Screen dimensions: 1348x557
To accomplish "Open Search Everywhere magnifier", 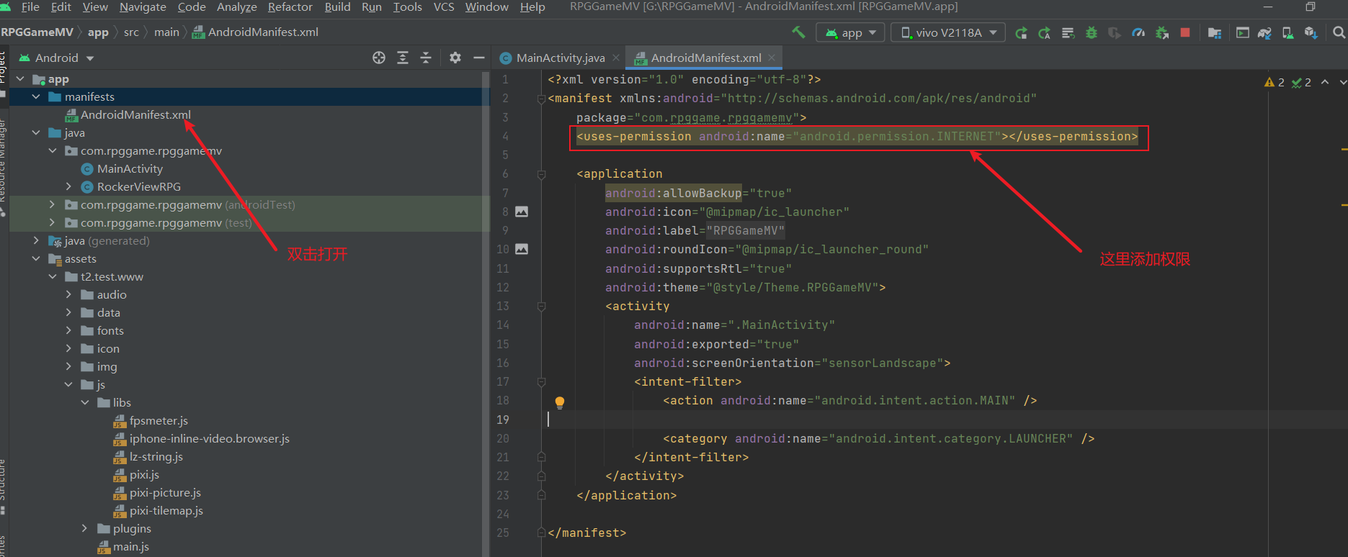I will pos(1339,32).
